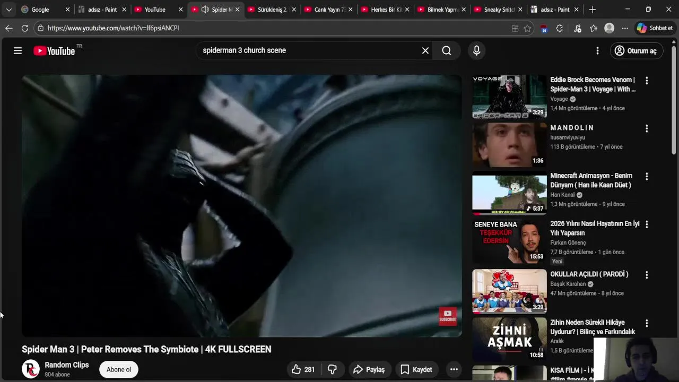Open the ZİHNİ AŞMAK video thumbnail
The height and width of the screenshot is (382, 679).
[509, 339]
